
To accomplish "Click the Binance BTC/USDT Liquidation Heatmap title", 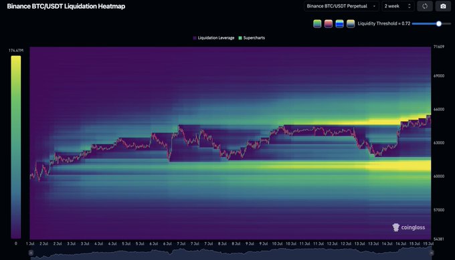I will click(x=66, y=7).
